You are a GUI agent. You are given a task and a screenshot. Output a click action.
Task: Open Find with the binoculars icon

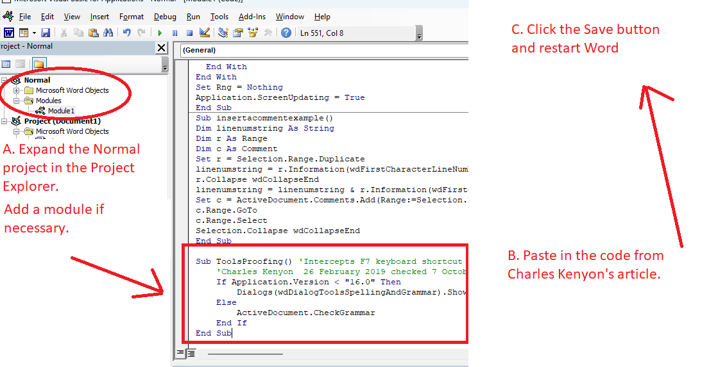pyautogui.click(x=108, y=33)
